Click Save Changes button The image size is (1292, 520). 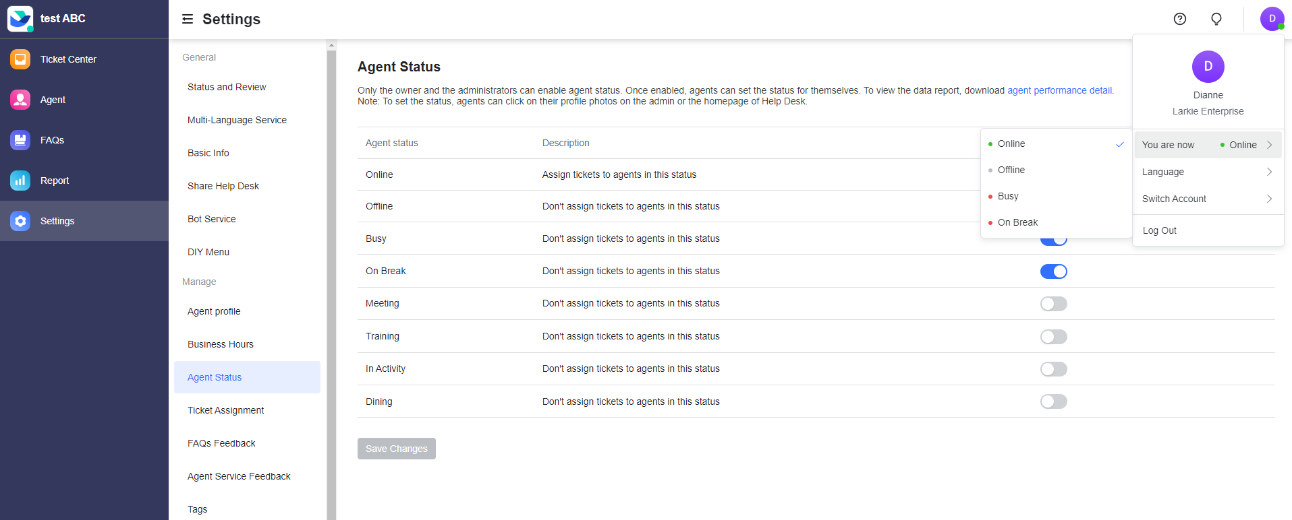[397, 449]
